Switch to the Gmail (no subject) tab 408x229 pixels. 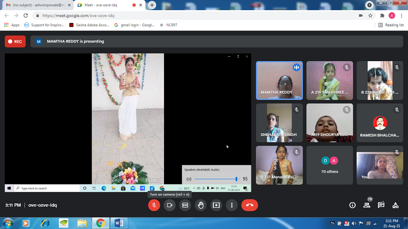point(37,5)
